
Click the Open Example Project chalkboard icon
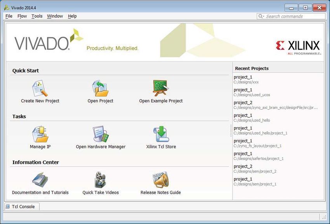161,88
